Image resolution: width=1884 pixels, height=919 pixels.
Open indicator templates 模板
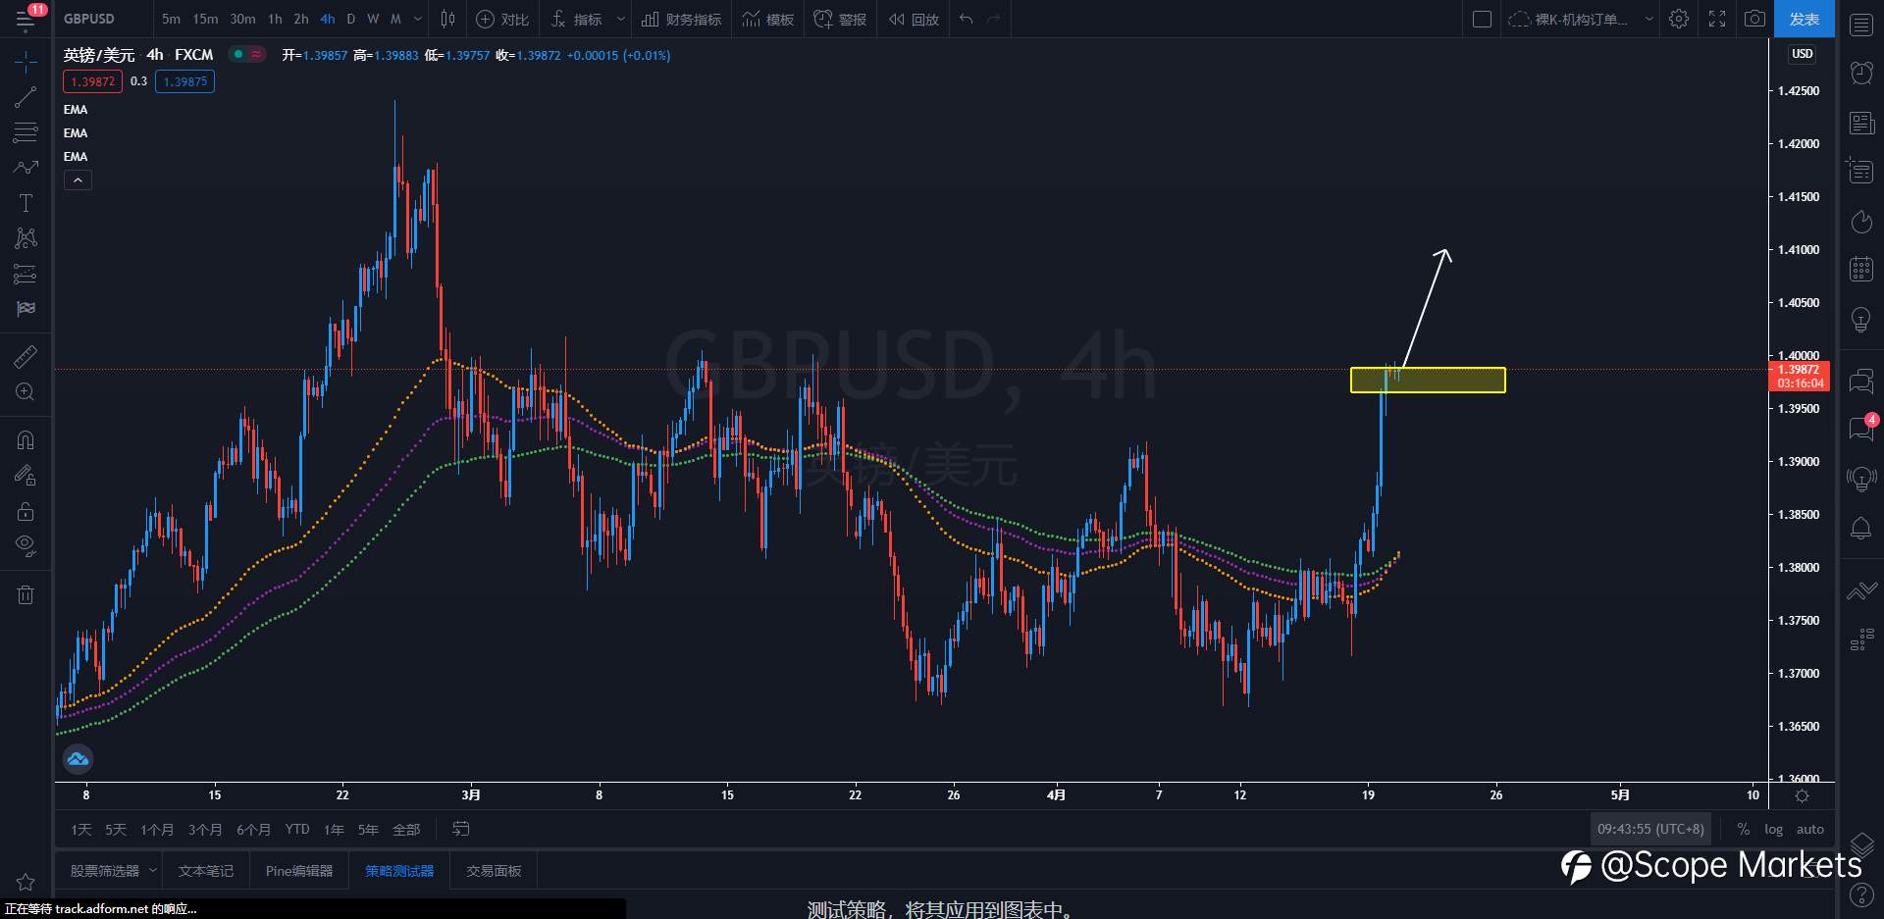click(768, 19)
